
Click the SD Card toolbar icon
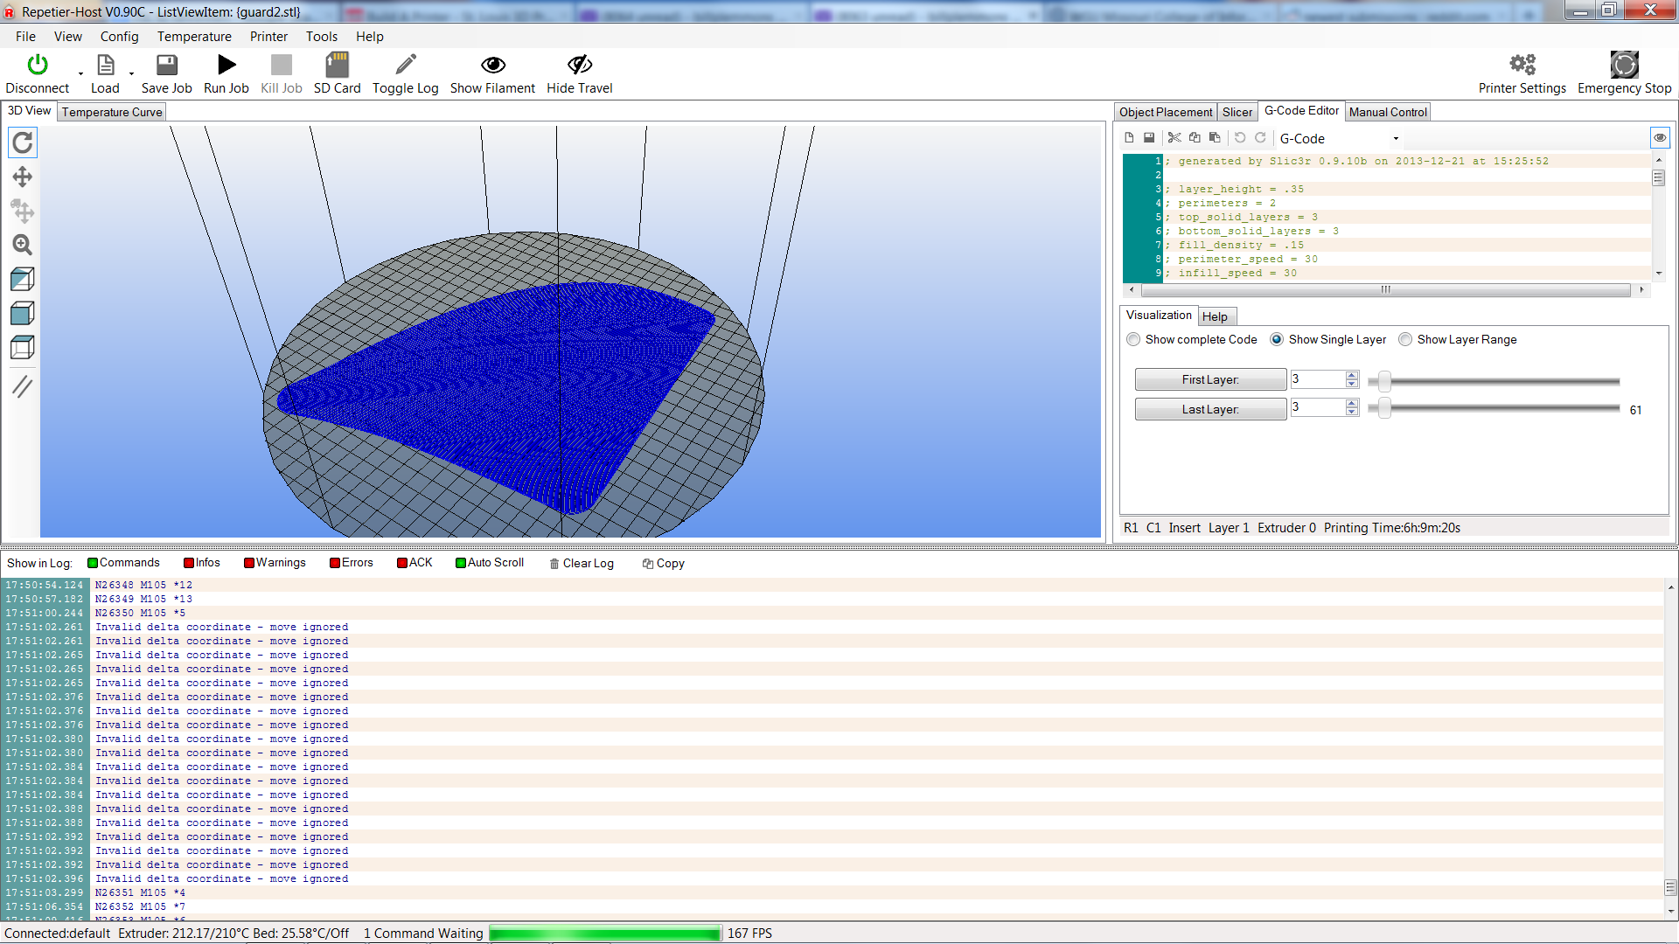[x=337, y=65]
